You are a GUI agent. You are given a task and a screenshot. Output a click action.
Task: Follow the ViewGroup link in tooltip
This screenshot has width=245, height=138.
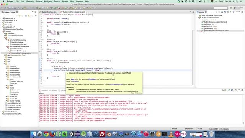[92, 79]
